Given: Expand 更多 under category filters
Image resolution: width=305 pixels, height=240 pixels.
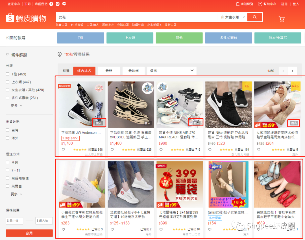Looking at the screenshot, I should click(16, 106).
